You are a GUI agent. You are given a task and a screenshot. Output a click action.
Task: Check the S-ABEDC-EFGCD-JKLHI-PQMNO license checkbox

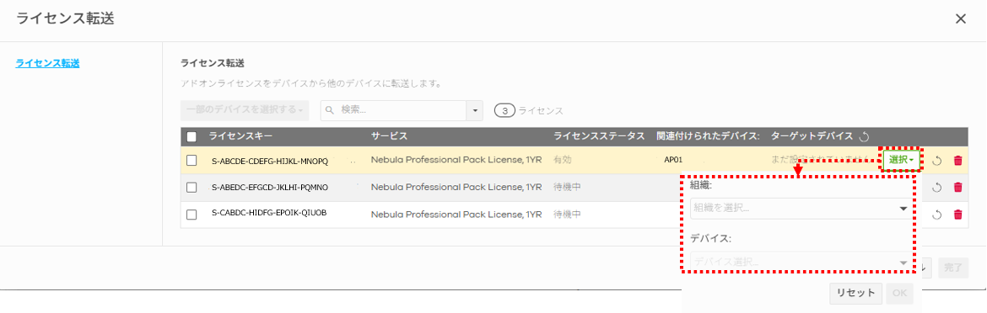pos(192,187)
